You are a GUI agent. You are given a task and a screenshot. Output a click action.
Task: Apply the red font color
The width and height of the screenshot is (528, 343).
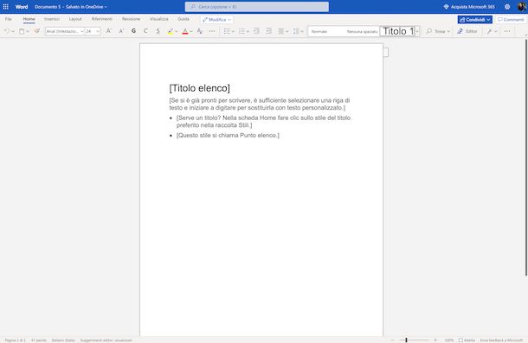pos(185,31)
